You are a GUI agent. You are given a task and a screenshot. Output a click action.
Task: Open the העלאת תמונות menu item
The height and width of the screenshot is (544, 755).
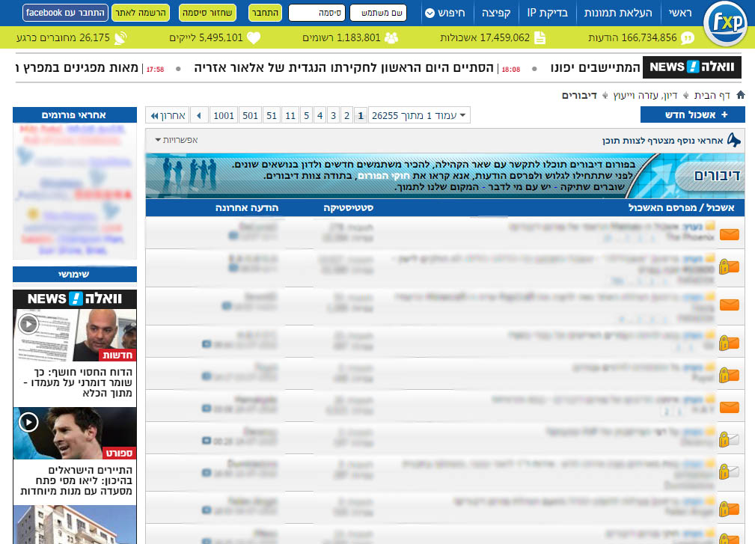(618, 13)
